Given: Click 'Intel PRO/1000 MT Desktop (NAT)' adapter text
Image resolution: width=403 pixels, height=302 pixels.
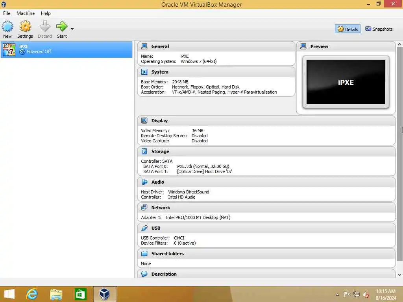Looking at the screenshot, I should [198, 217].
